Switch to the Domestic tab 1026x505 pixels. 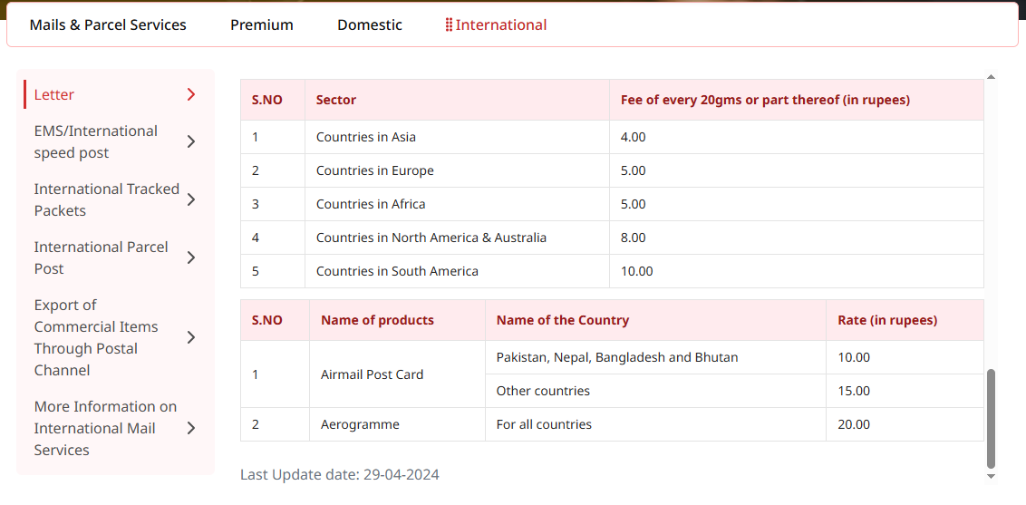[x=370, y=25]
